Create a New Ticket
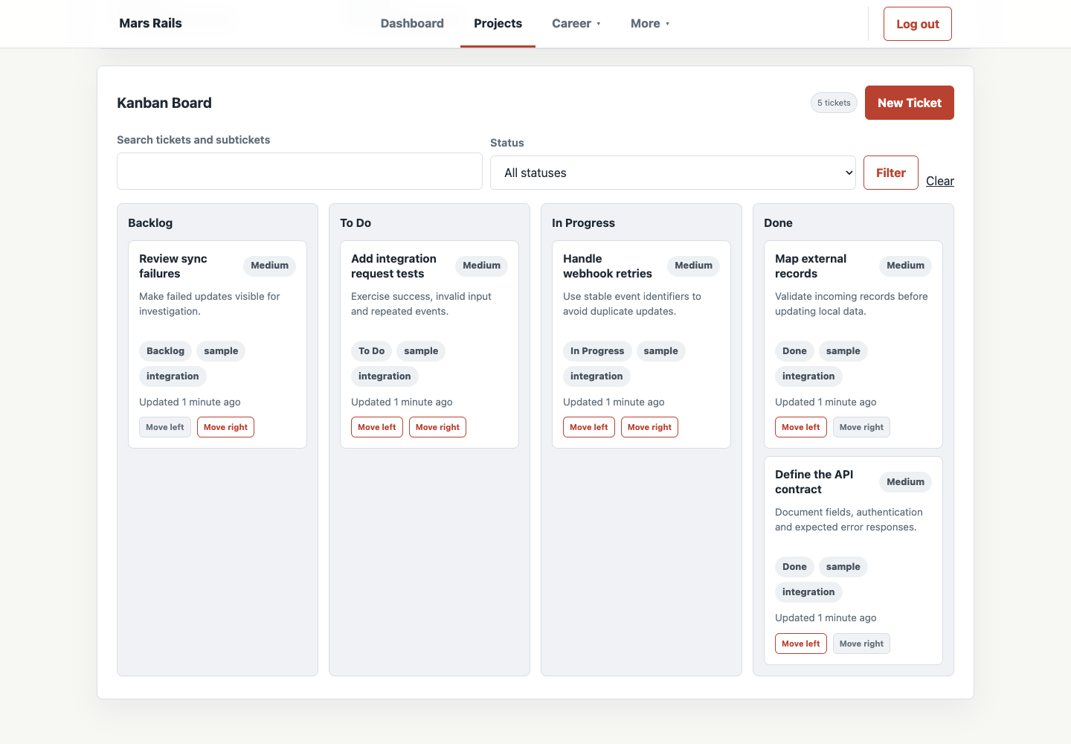This screenshot has width=1071, height=744. [x=909, y=103]
